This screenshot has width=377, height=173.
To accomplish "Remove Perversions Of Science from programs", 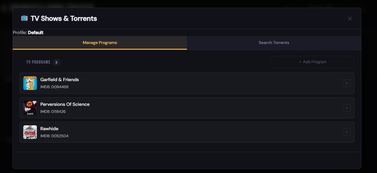I will tap(347, 108).
